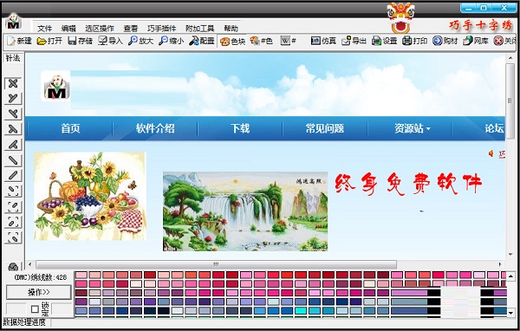520x331 pixels.
Task: Click the (DMC)绣线数:428 label
Action: point(41,277)
